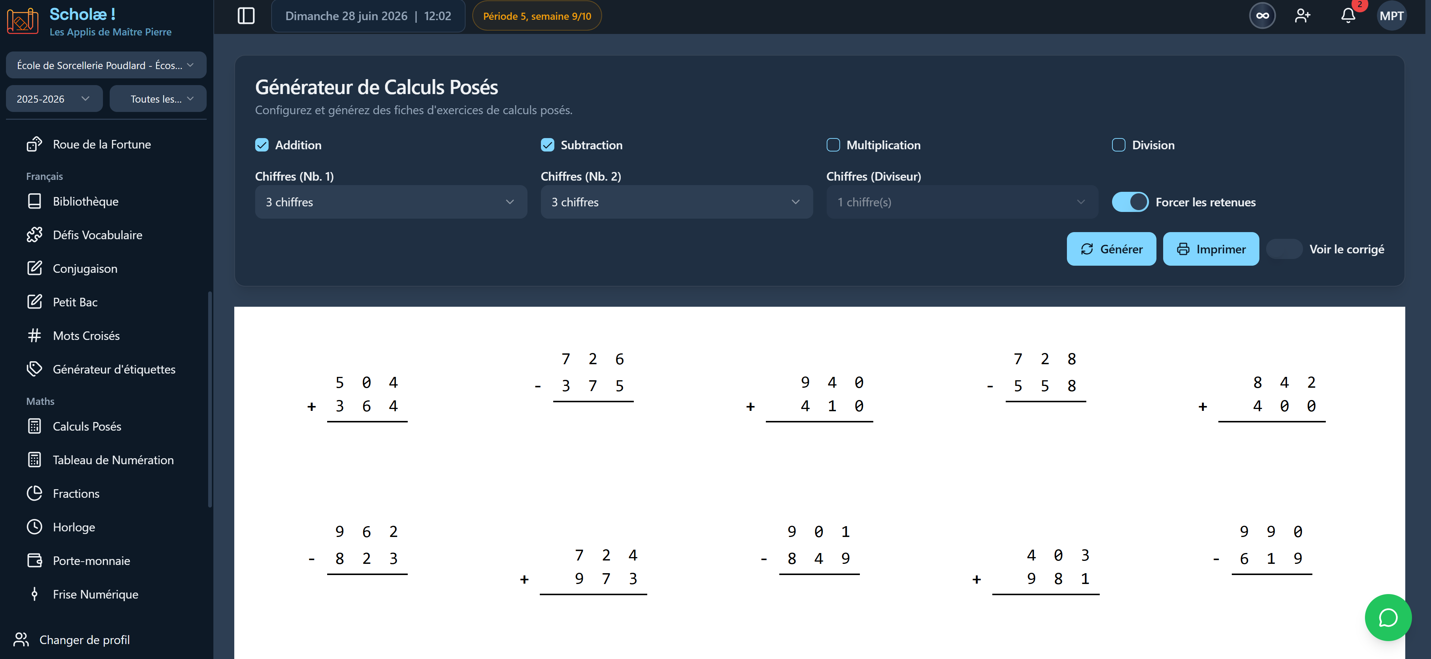1431x659 pixels.
Task: Click Scholae ! title link
Action: (82, 14)
